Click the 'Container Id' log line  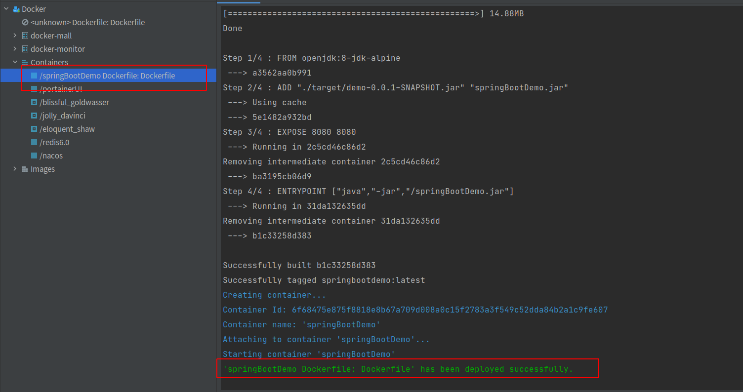(x=415, y=310)
